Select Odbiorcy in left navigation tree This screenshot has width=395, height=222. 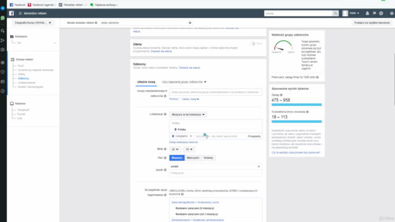pyautogui.click(x=23, y=78)
